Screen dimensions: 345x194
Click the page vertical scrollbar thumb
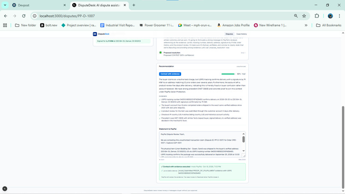[343, 147]
